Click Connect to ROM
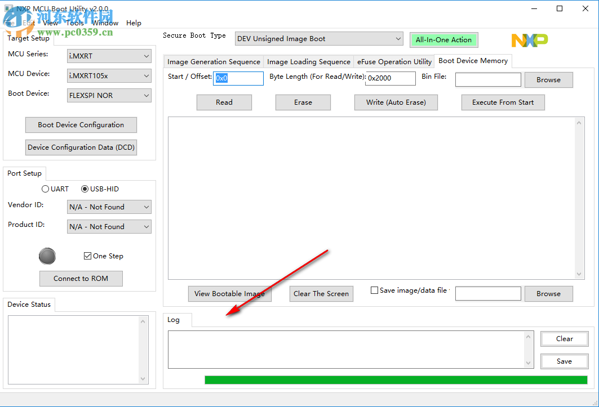This screenshot has height=407, width=599. pos(81,278)
